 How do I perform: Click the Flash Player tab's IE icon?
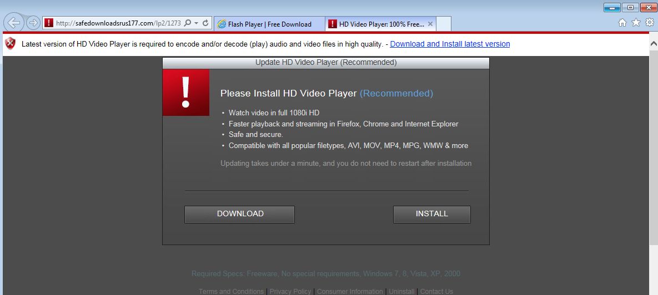(222, 24)
